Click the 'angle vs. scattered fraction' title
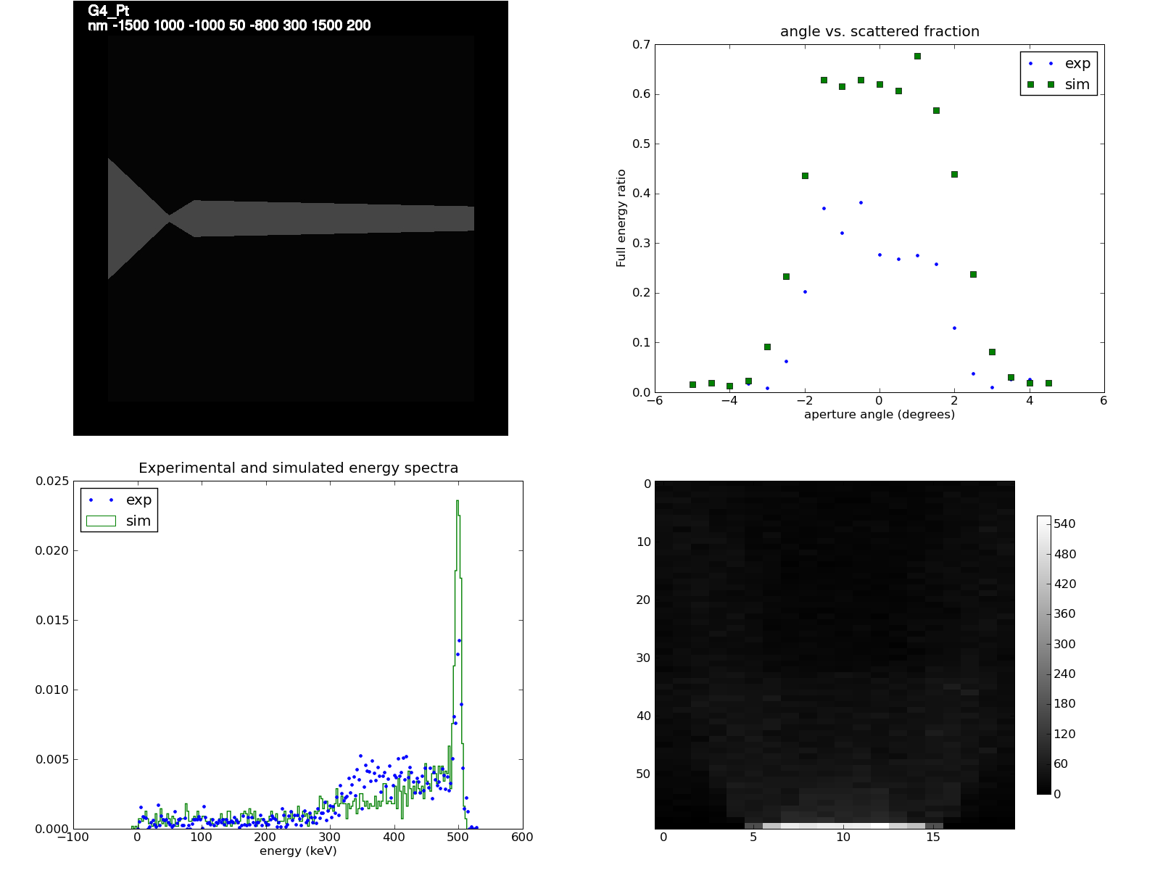Viewport: 1163px width, 873px height. 880,31
